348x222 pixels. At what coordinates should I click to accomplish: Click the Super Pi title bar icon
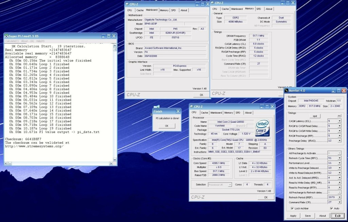6,36
